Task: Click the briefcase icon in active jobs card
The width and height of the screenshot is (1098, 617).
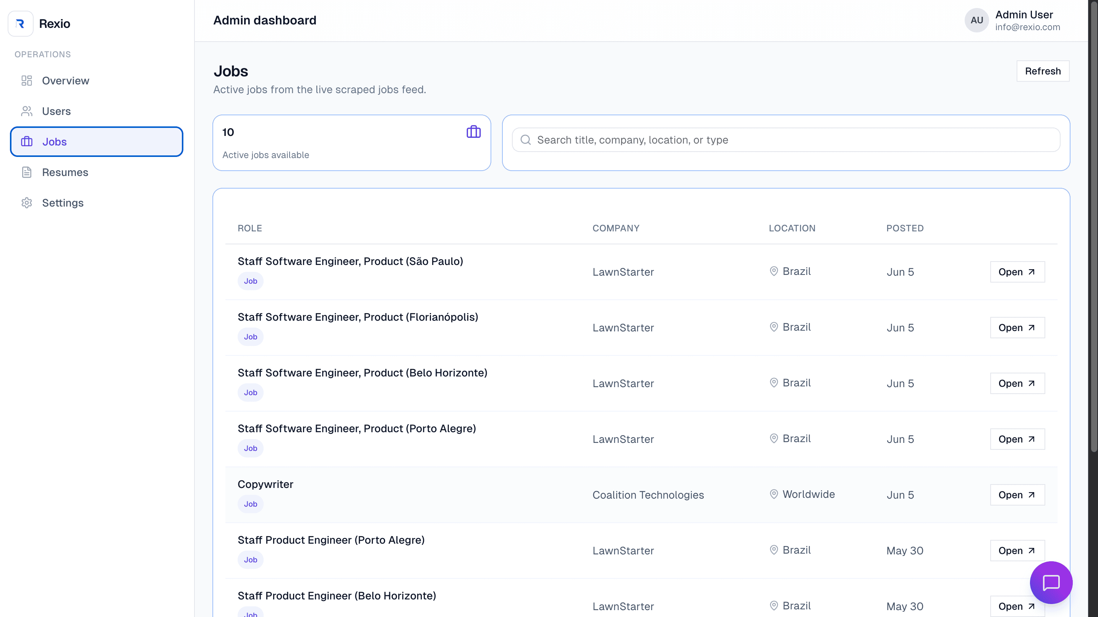Action: click(474, 132)
